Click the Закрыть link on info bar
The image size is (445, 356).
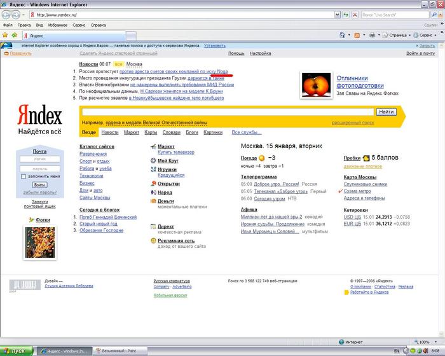tap(427, 45)
